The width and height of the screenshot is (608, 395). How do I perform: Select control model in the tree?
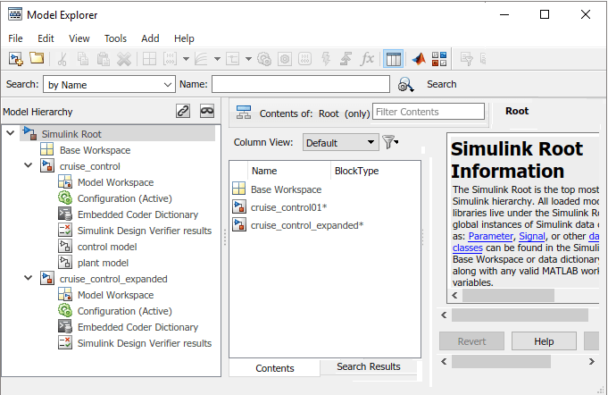[107, 247]
